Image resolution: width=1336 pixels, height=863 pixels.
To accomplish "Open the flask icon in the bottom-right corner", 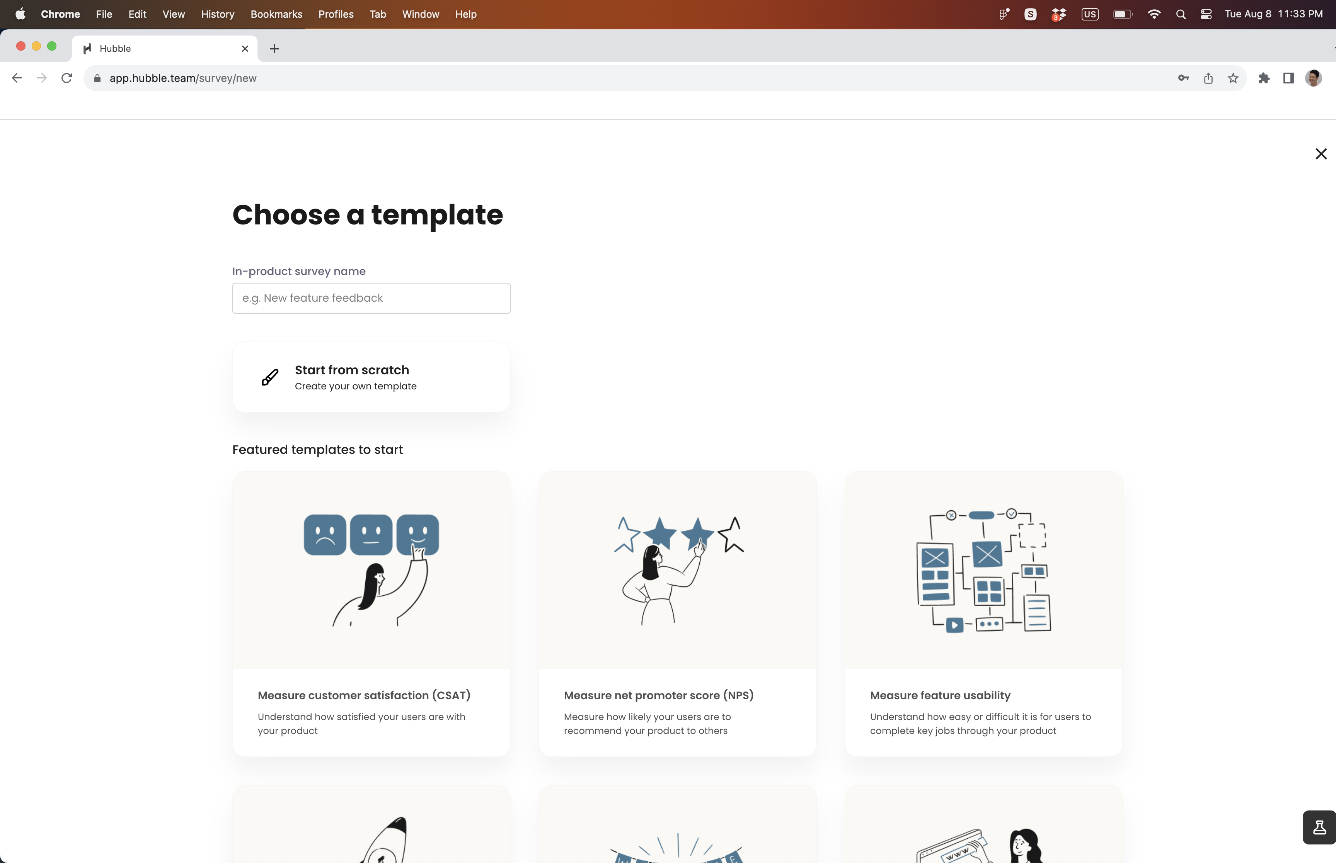I will [1319, 827].
